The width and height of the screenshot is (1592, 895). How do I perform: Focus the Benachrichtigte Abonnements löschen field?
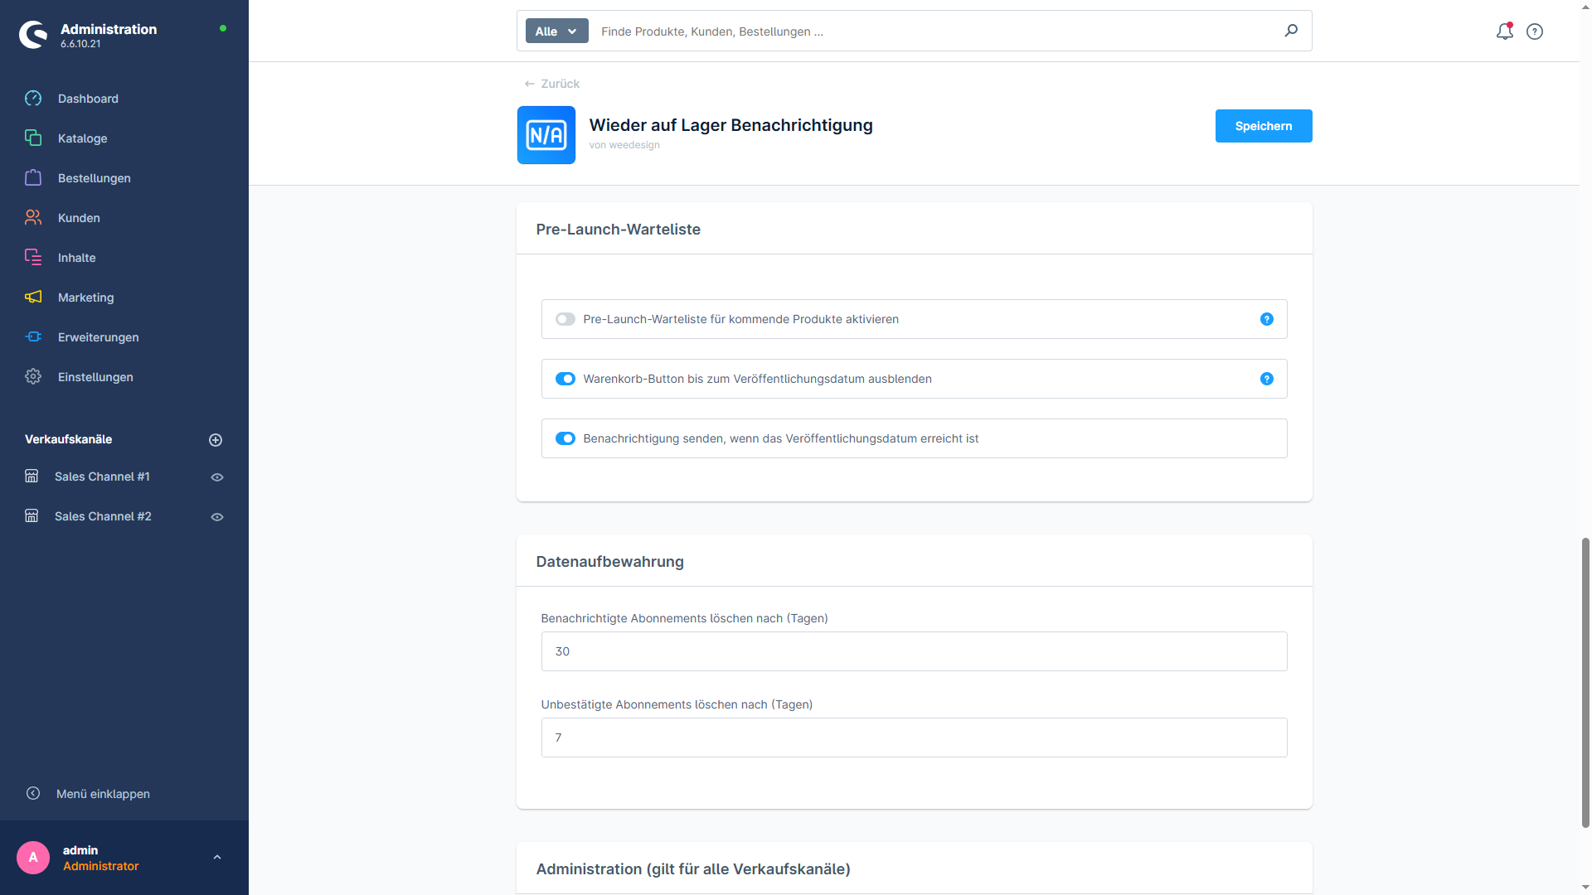tap(914, 651)
